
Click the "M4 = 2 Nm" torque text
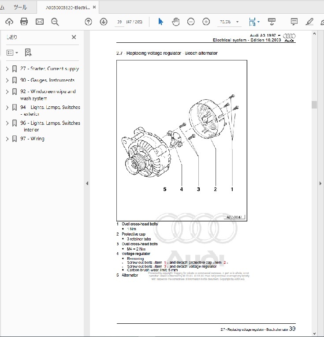click(136, 249)
